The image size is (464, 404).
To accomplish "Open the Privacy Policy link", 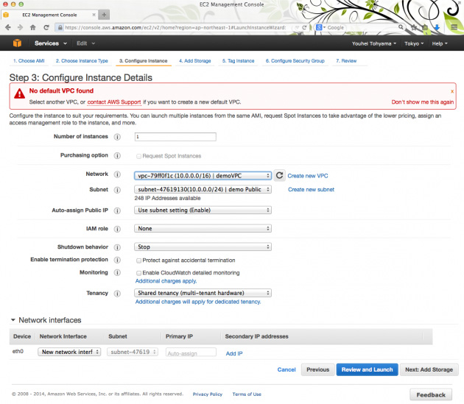I will pos(208,394).
